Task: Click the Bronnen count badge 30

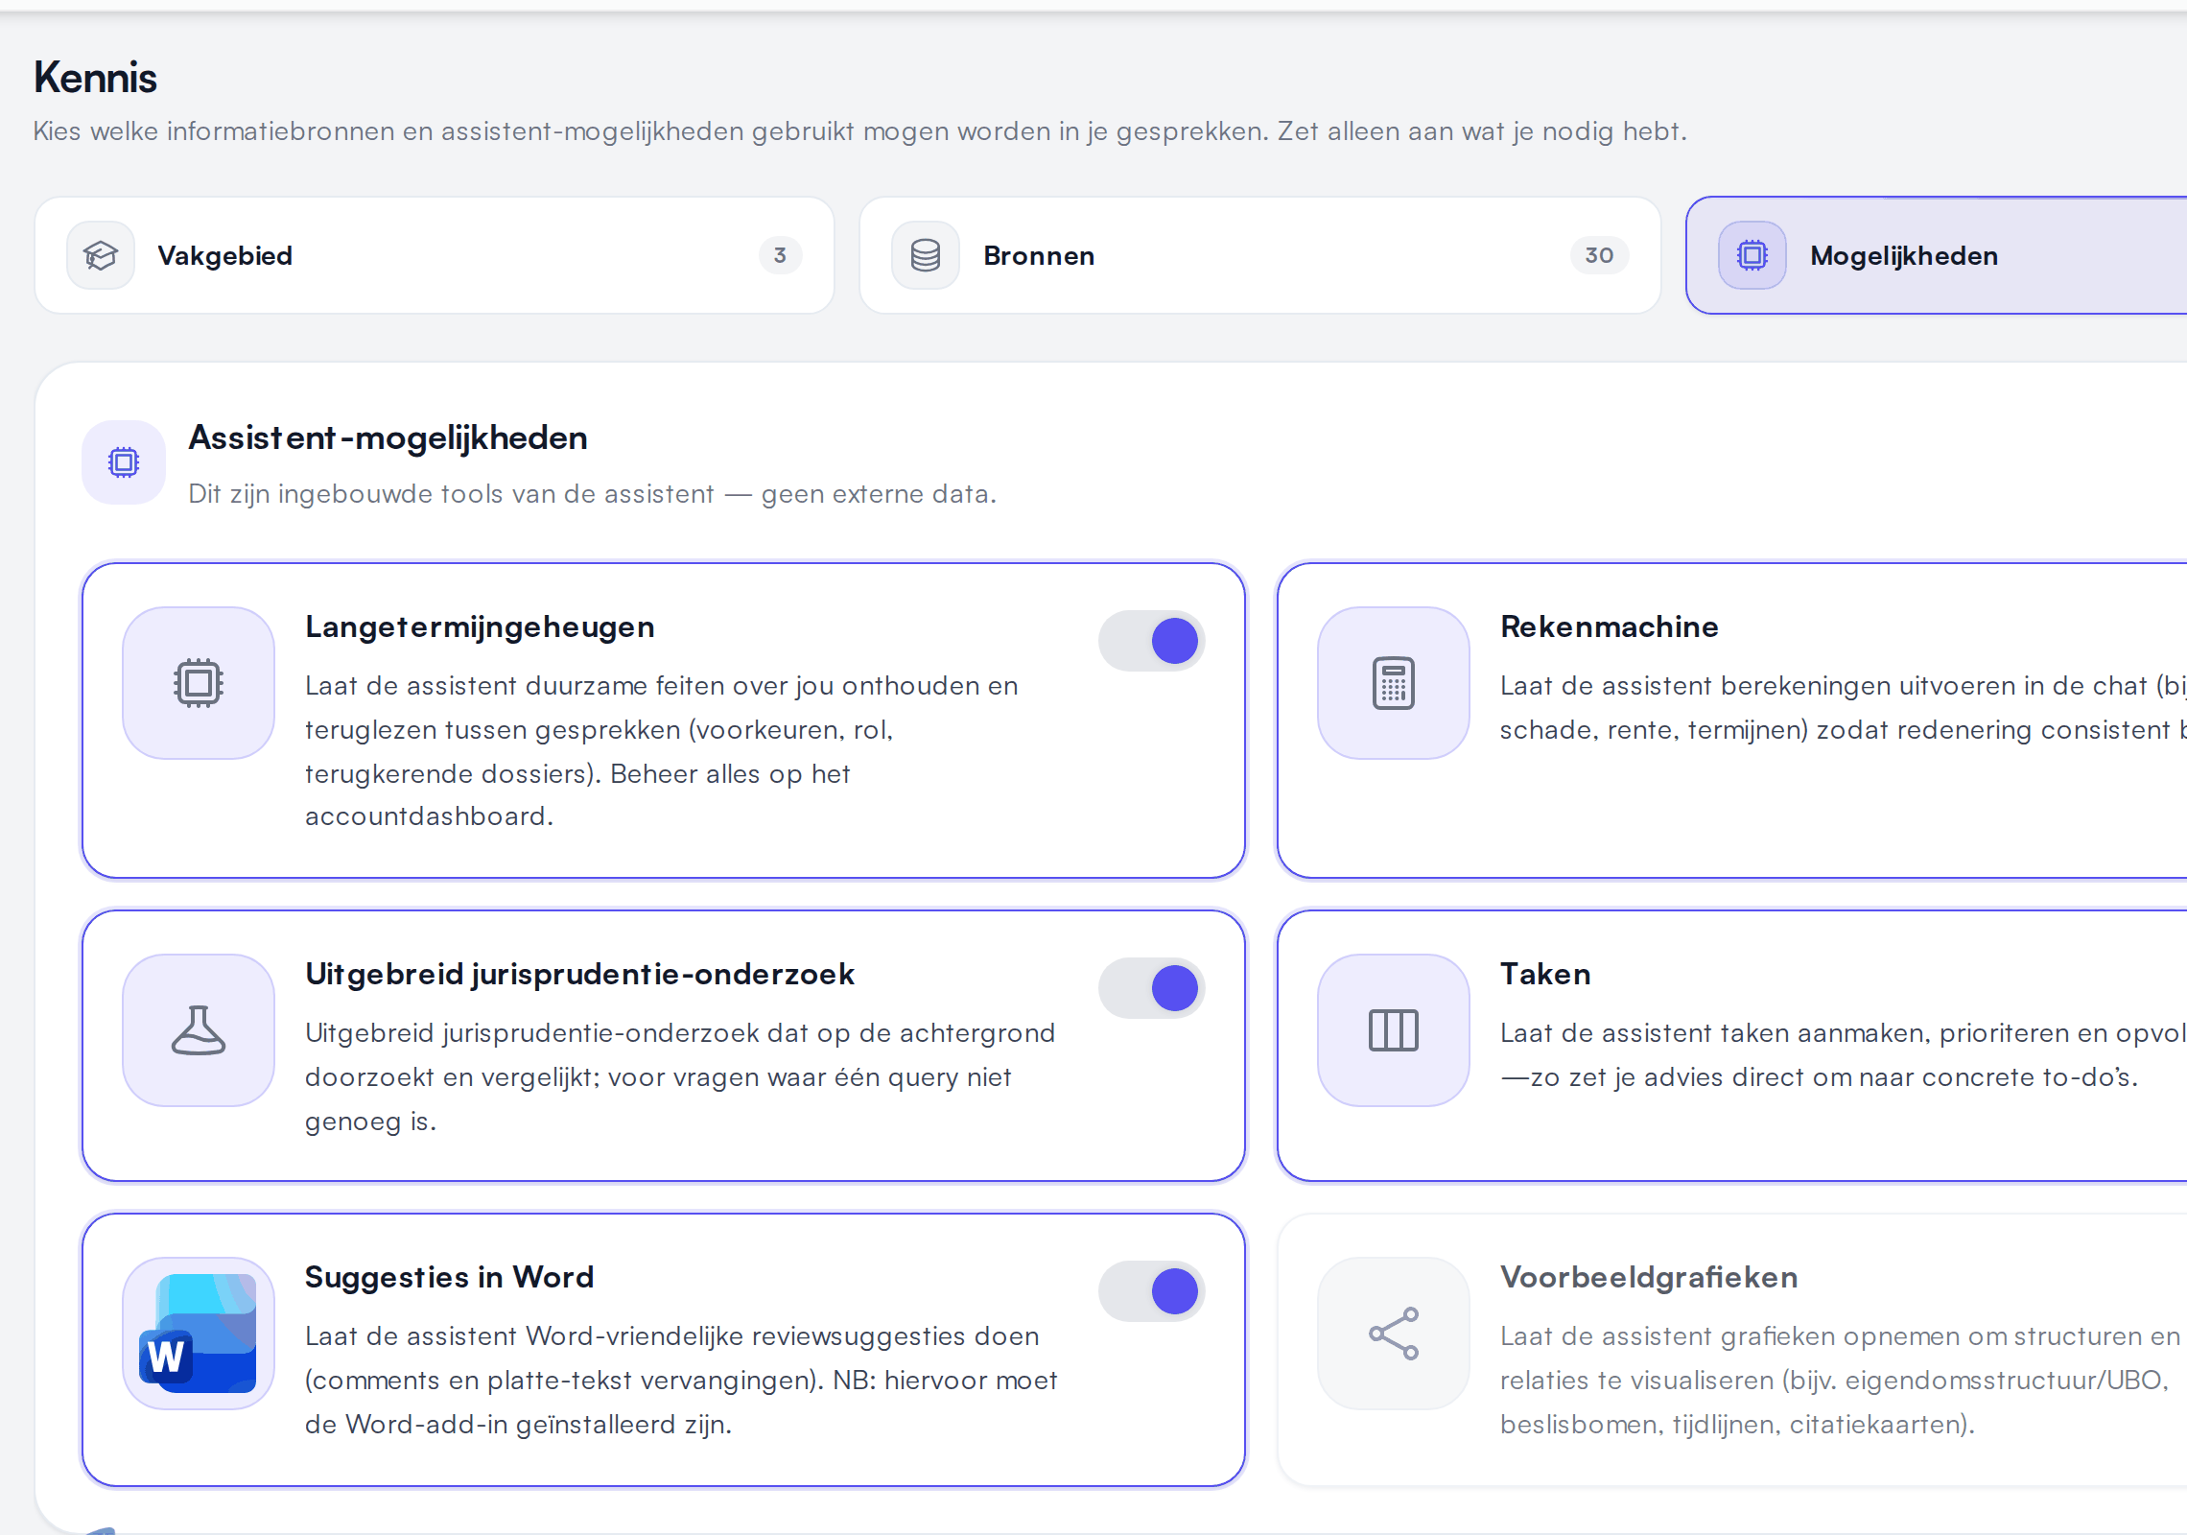Action: pos(1599,255)
